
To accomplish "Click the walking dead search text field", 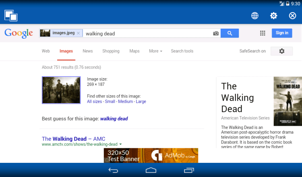I will (147, 33).
